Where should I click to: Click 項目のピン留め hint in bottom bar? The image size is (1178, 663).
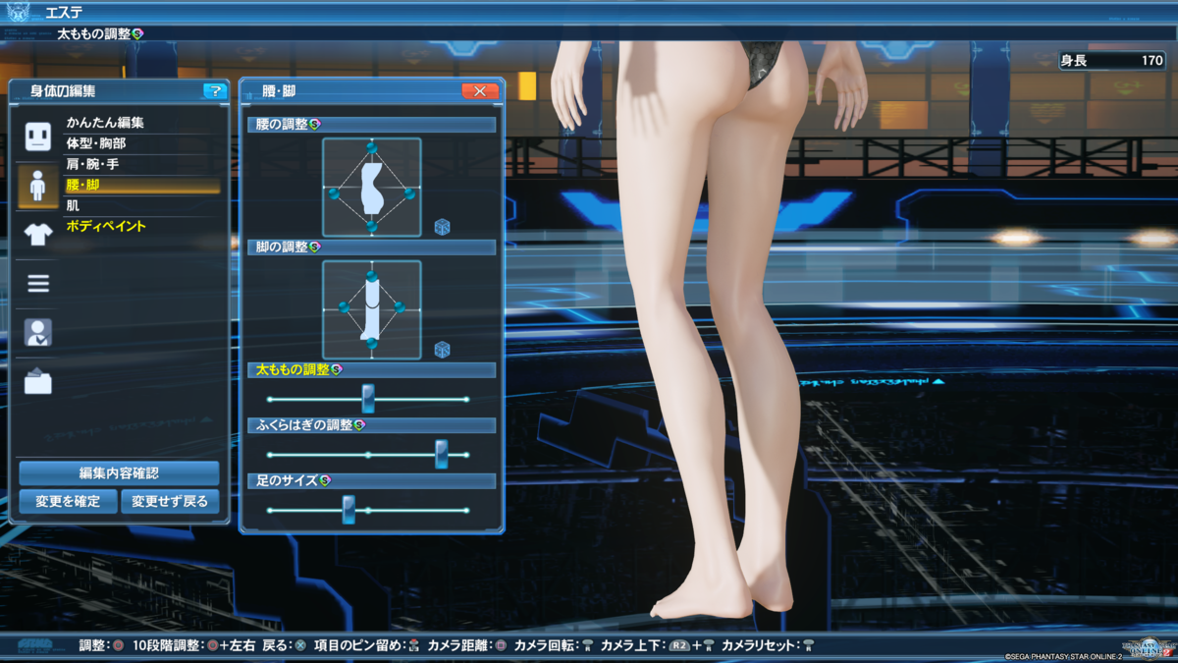(366, 646)
